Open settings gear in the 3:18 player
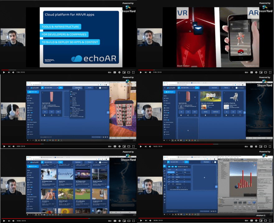 [256, 72]
